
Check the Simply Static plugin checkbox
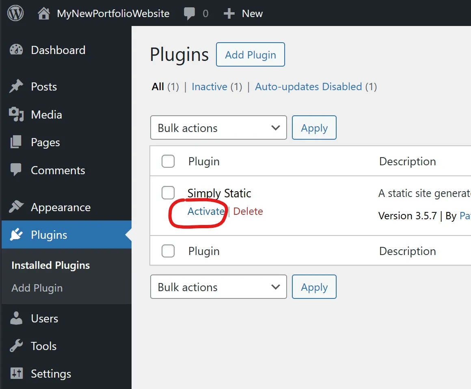[168, 193]
